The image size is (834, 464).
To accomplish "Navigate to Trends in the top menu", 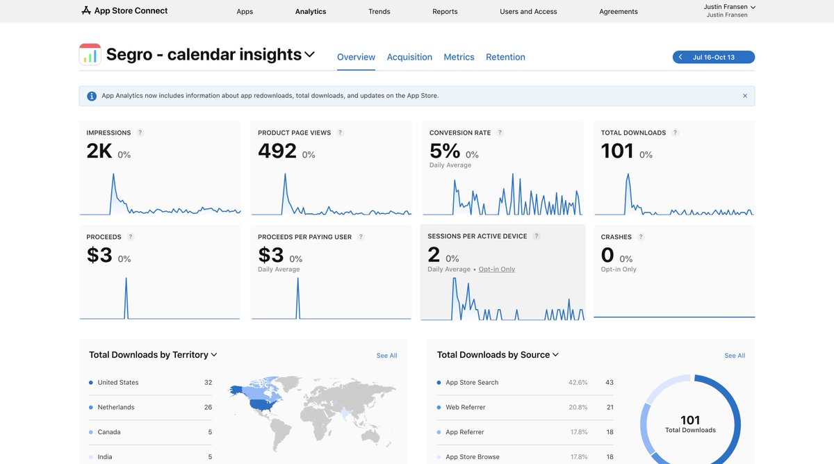I will pos(379,11).
